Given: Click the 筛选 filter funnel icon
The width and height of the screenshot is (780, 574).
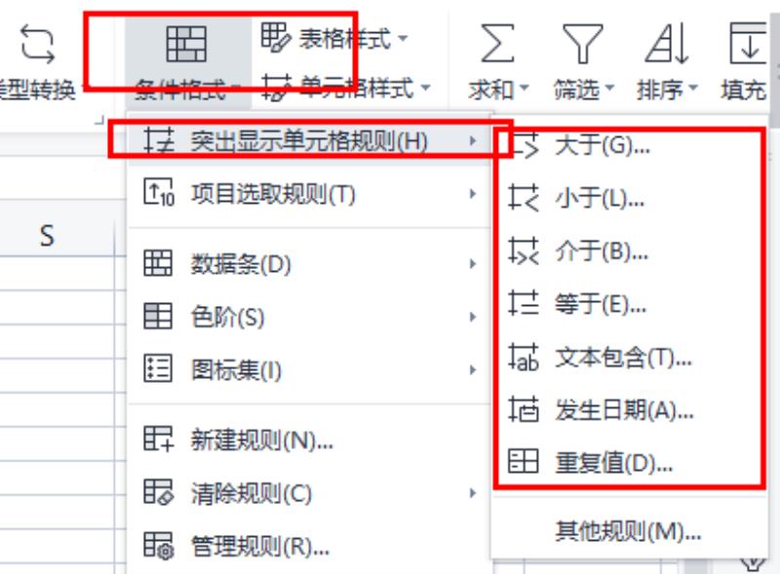Looking at the screenshot, I should point(582,43).
